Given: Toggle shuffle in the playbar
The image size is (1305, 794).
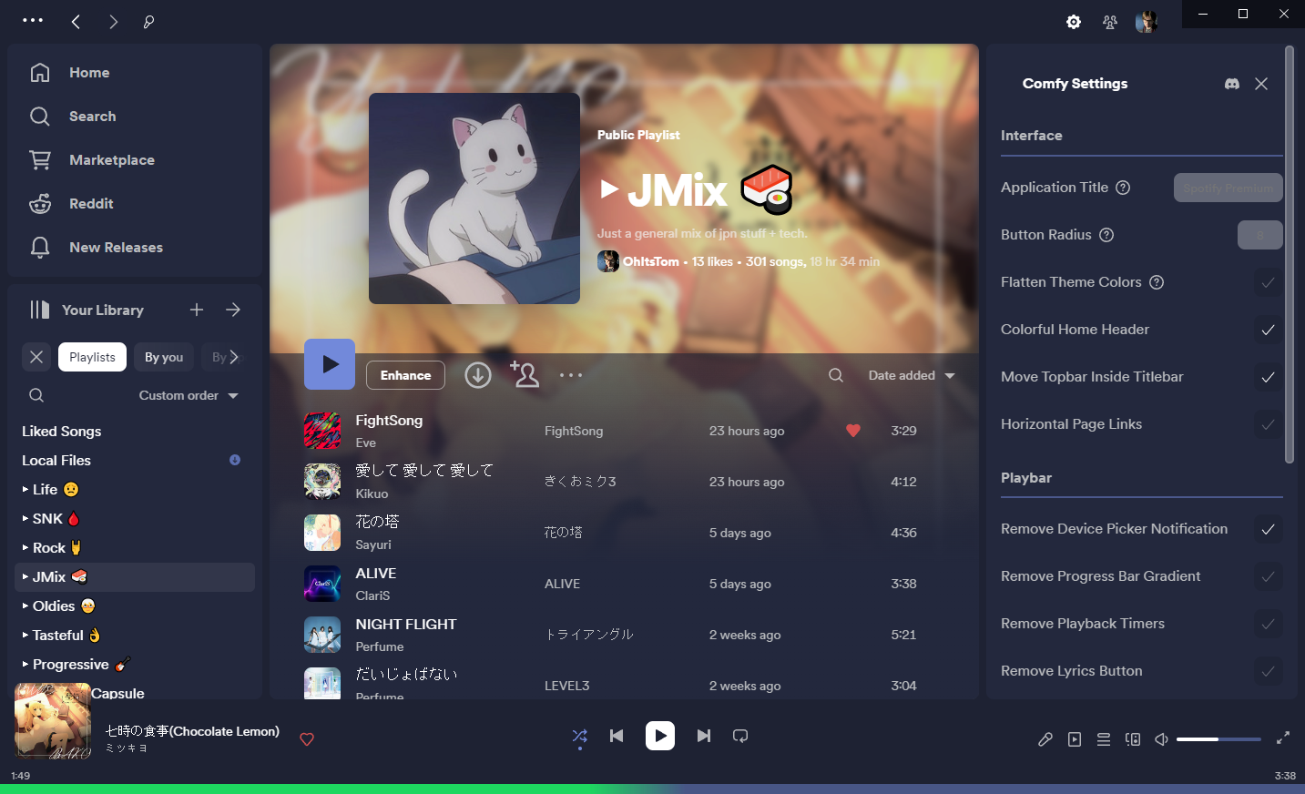Looking at the screenshot, I should (580, 736).
